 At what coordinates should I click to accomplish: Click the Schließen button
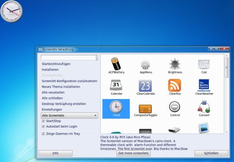(211, 153)
